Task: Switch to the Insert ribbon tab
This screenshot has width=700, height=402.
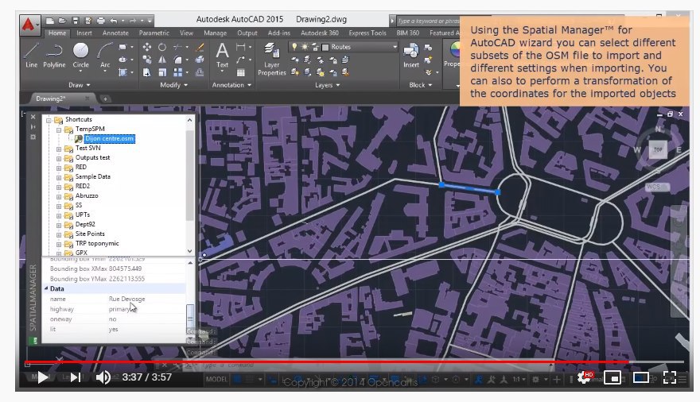Action: pyautogui.click(x=84, y=33)
